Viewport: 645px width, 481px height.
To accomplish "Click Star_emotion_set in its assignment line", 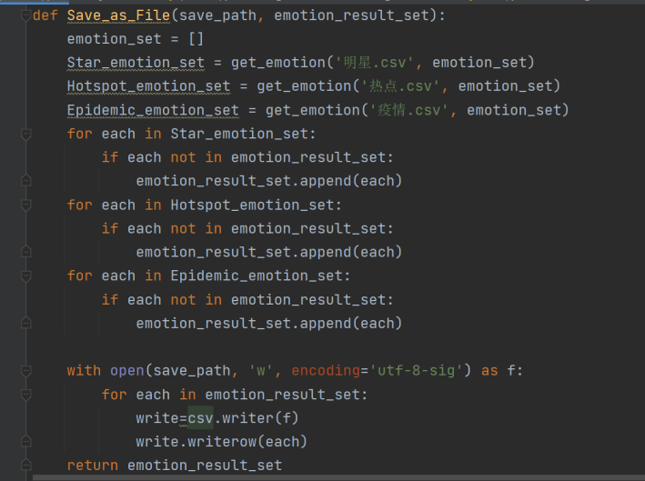I will [x=136, y=63].
